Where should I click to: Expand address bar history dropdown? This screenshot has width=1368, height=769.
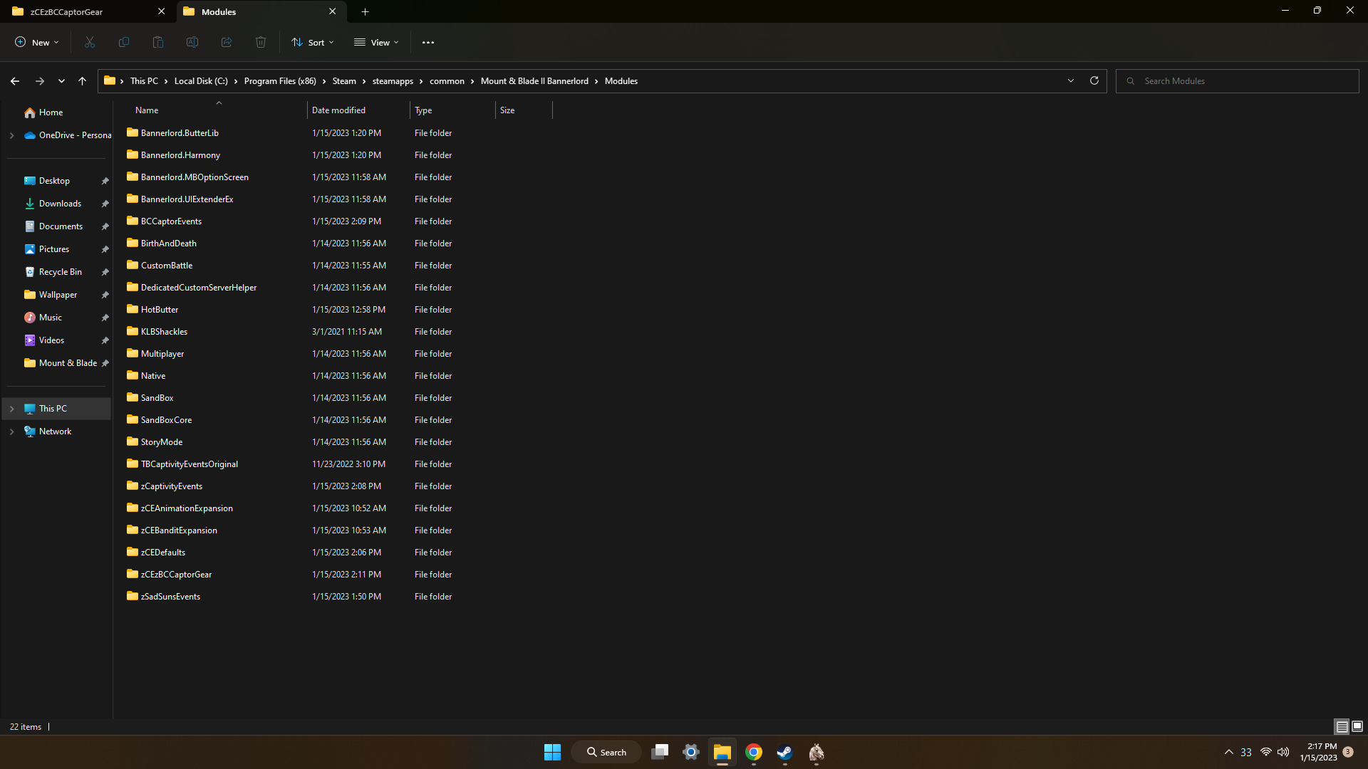tap(1071, 80)
